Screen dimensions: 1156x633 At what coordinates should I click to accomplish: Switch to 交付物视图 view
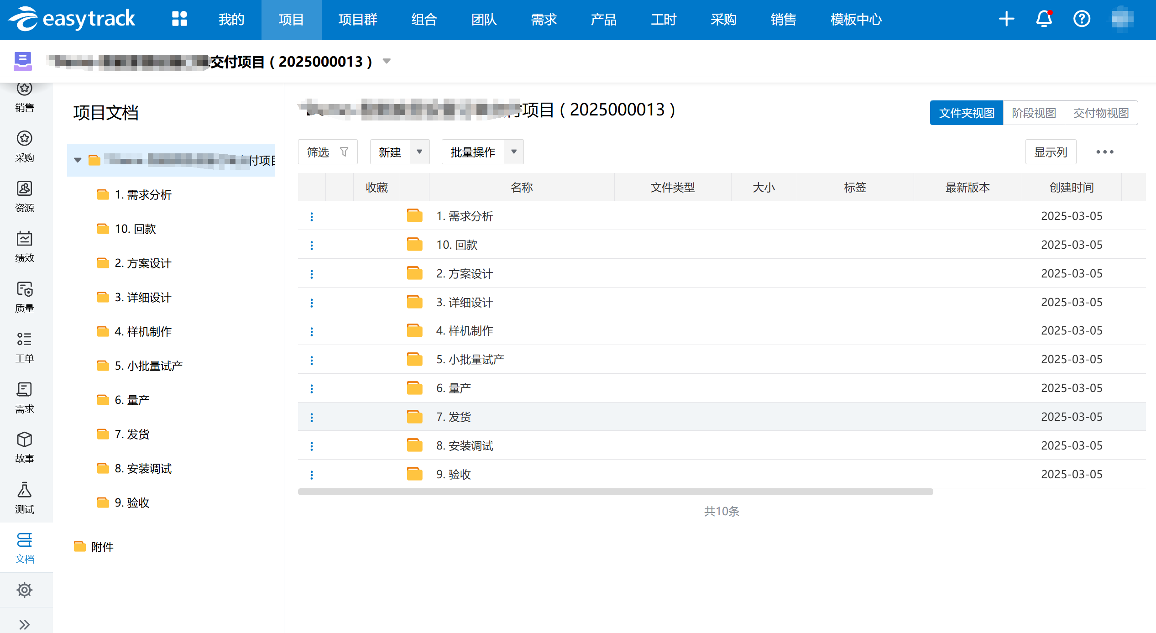click(x=1101, y=113)
